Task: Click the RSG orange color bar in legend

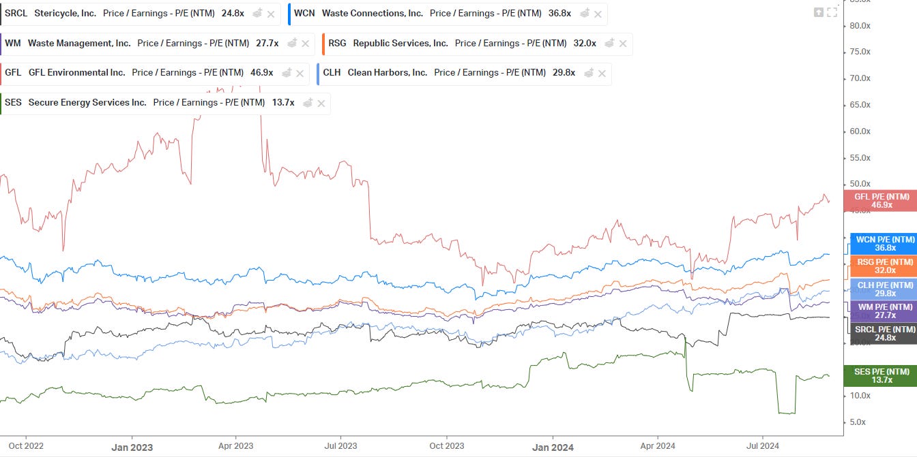Action: point(323,44)
